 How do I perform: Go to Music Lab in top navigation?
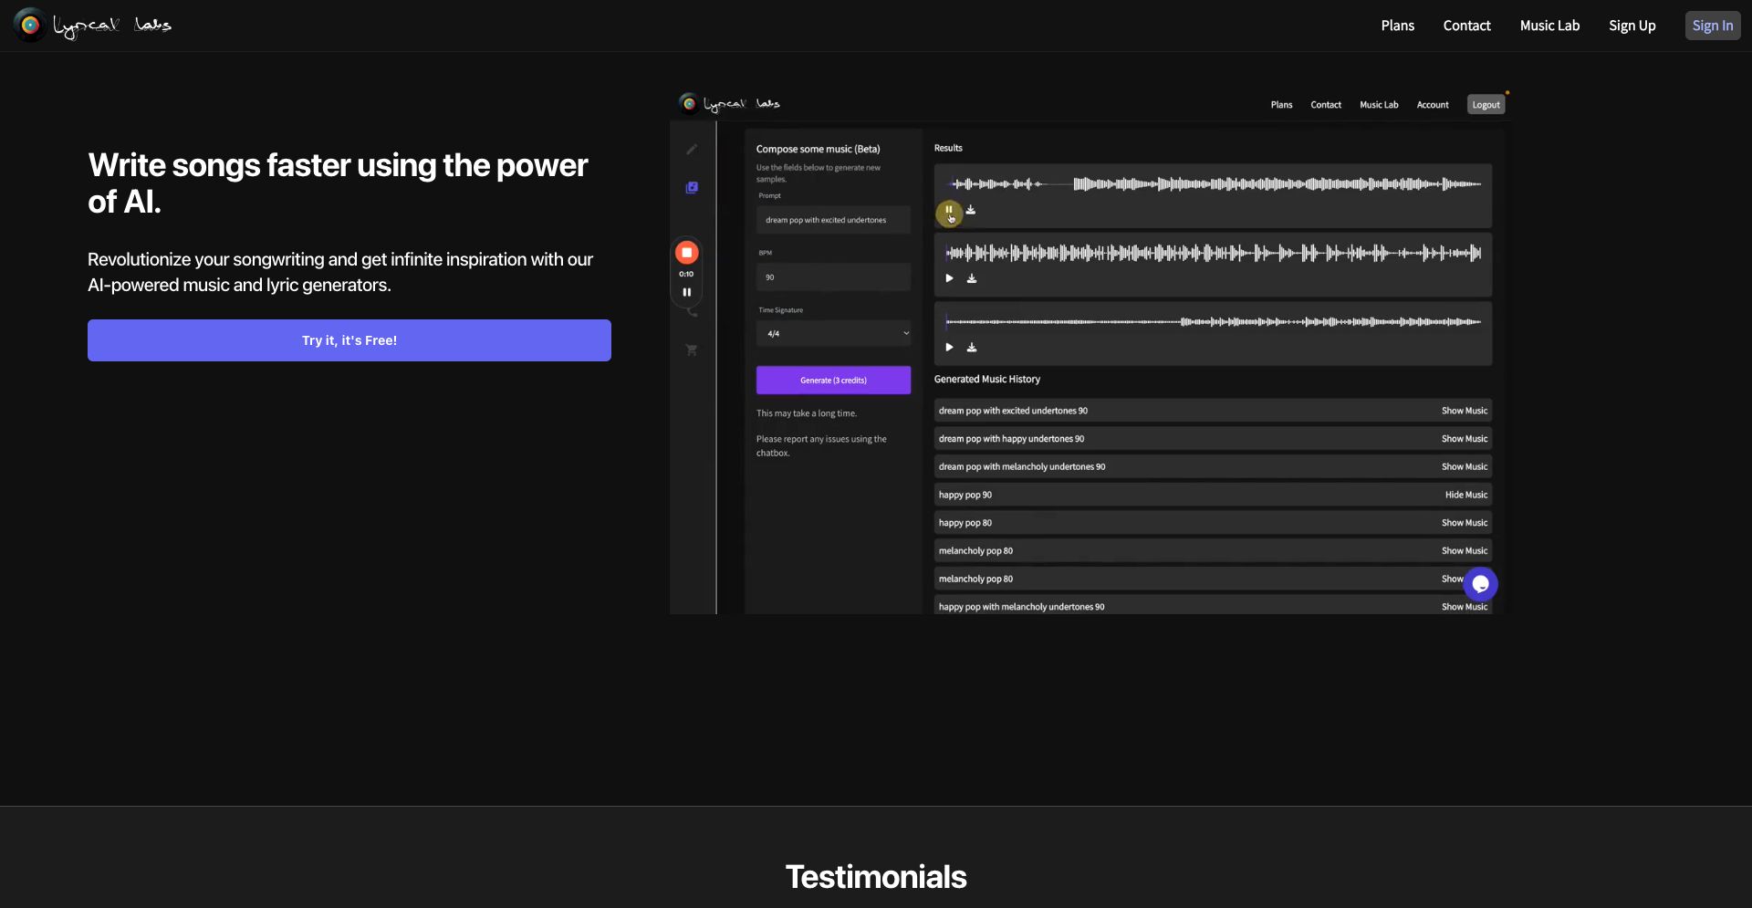coord(1549,26)
